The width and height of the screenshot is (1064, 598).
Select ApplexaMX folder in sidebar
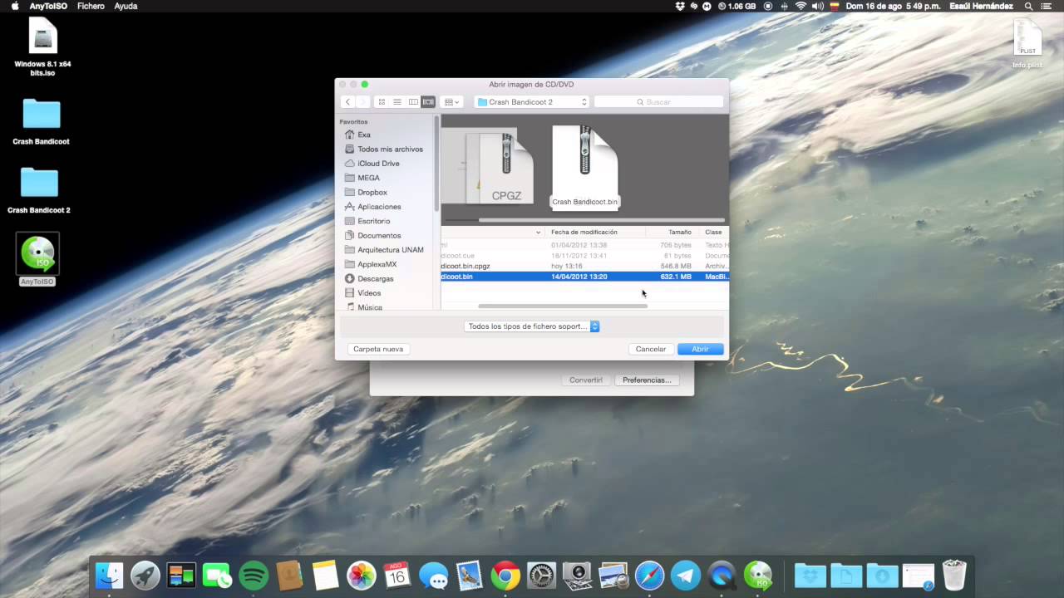pos(371,264)
